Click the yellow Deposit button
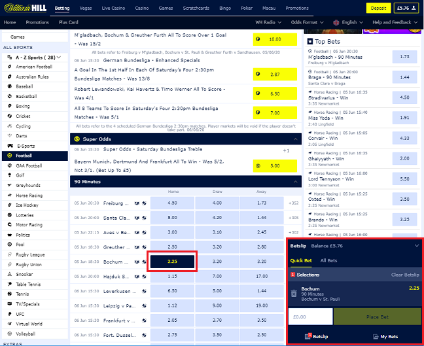 378,8
